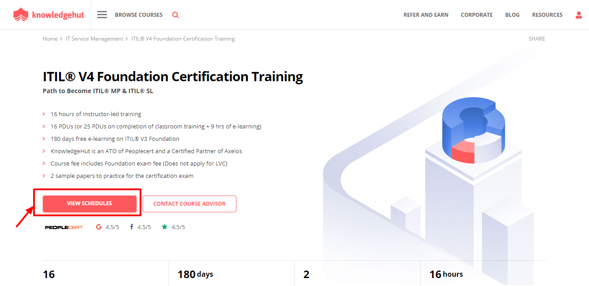589x286 pixels.
Task: Click the PEOPLECERT logo
Action: point(63,227)
